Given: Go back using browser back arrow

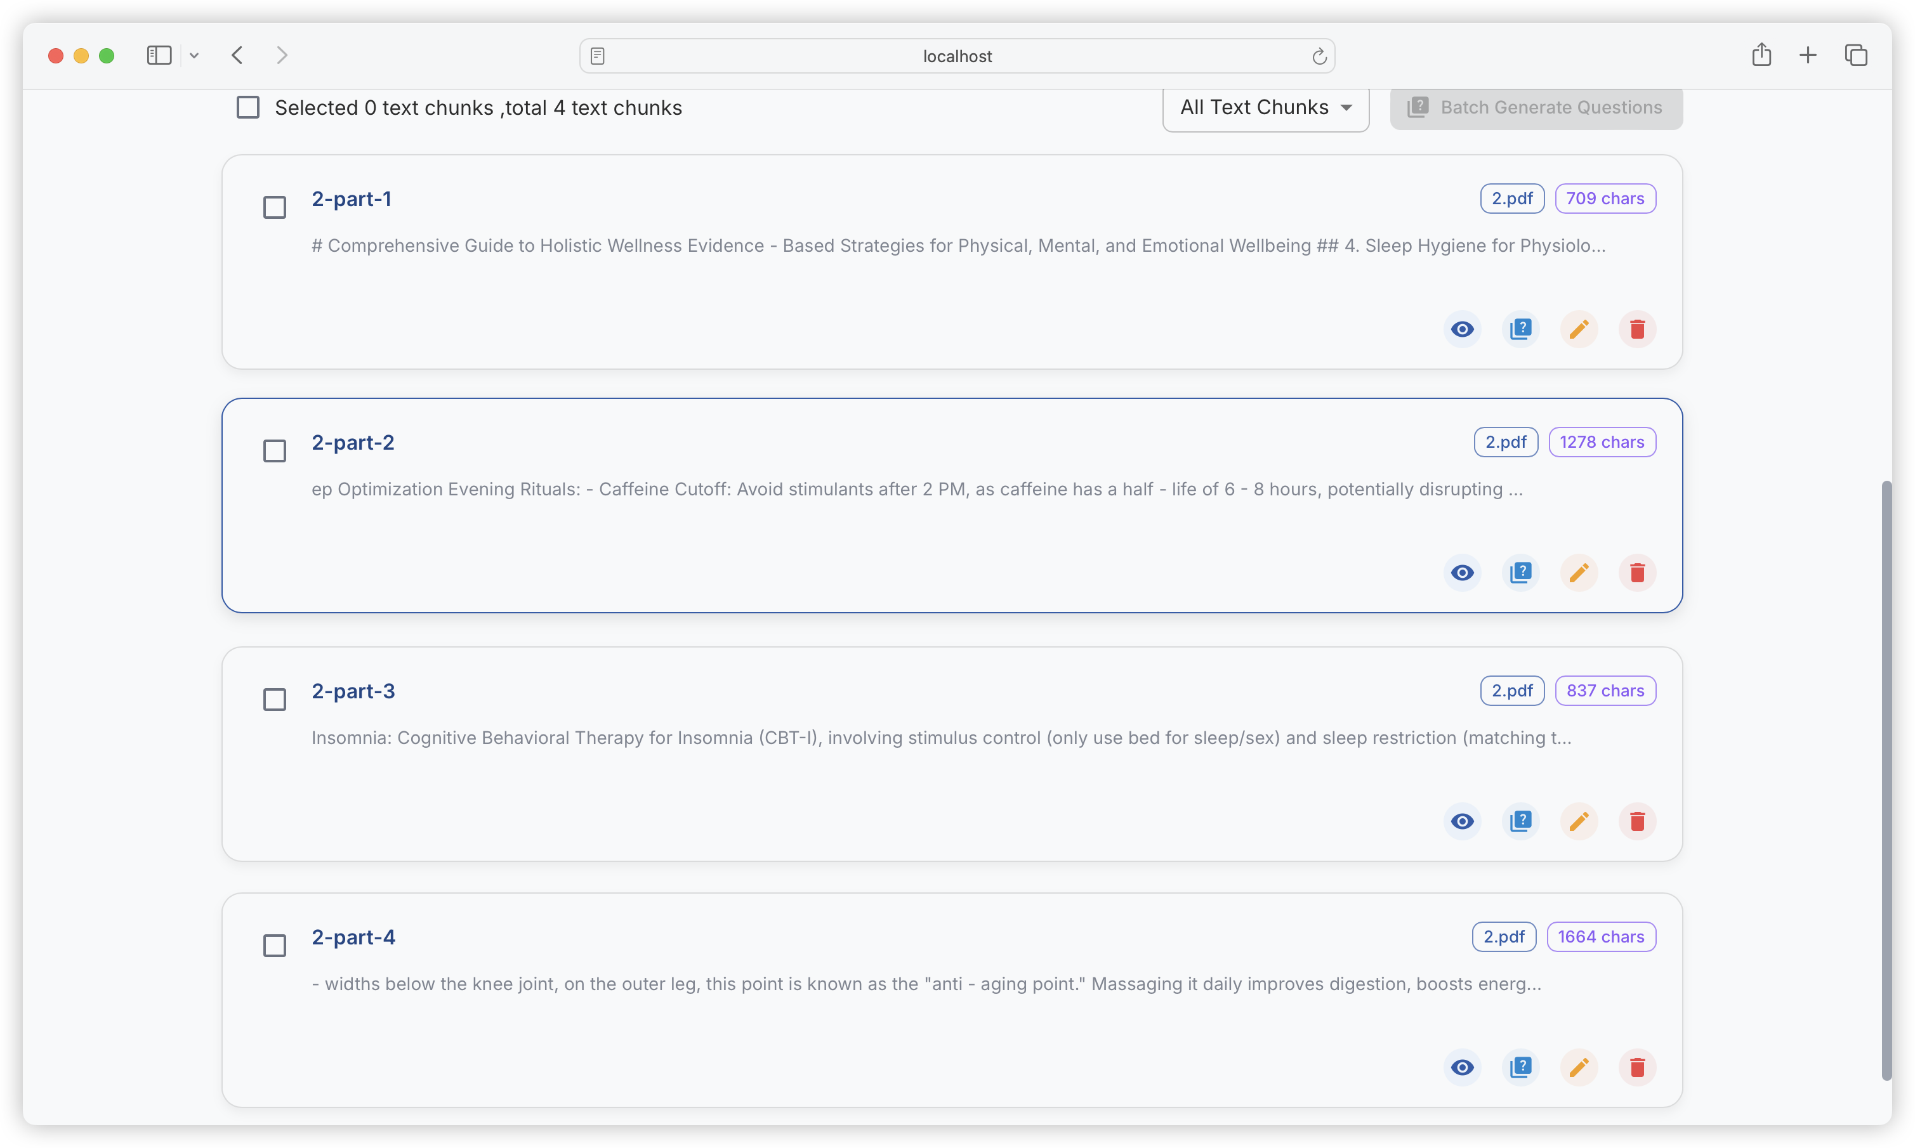Looking at the screenshot, I should click(237, 56).
